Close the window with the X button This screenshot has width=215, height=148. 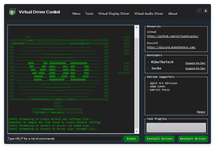pyautogui.click(x=206, y=11)
